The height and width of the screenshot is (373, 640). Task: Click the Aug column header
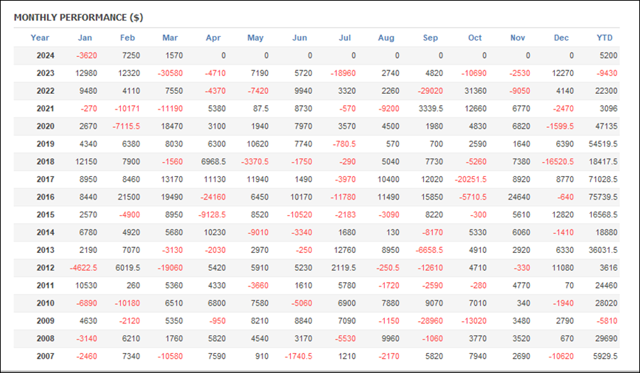[x=386, y=38]
